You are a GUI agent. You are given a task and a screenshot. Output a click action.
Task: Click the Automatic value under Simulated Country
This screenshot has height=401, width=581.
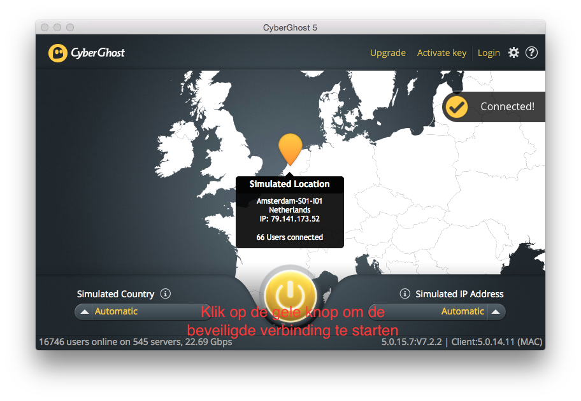click(x=116, y=312)
